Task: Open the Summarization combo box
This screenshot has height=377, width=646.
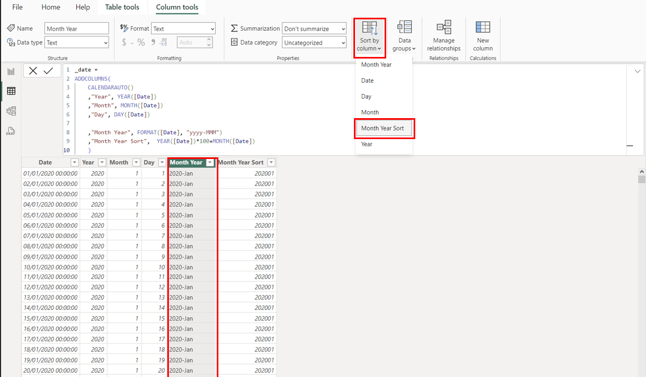Action: point(314,28)
